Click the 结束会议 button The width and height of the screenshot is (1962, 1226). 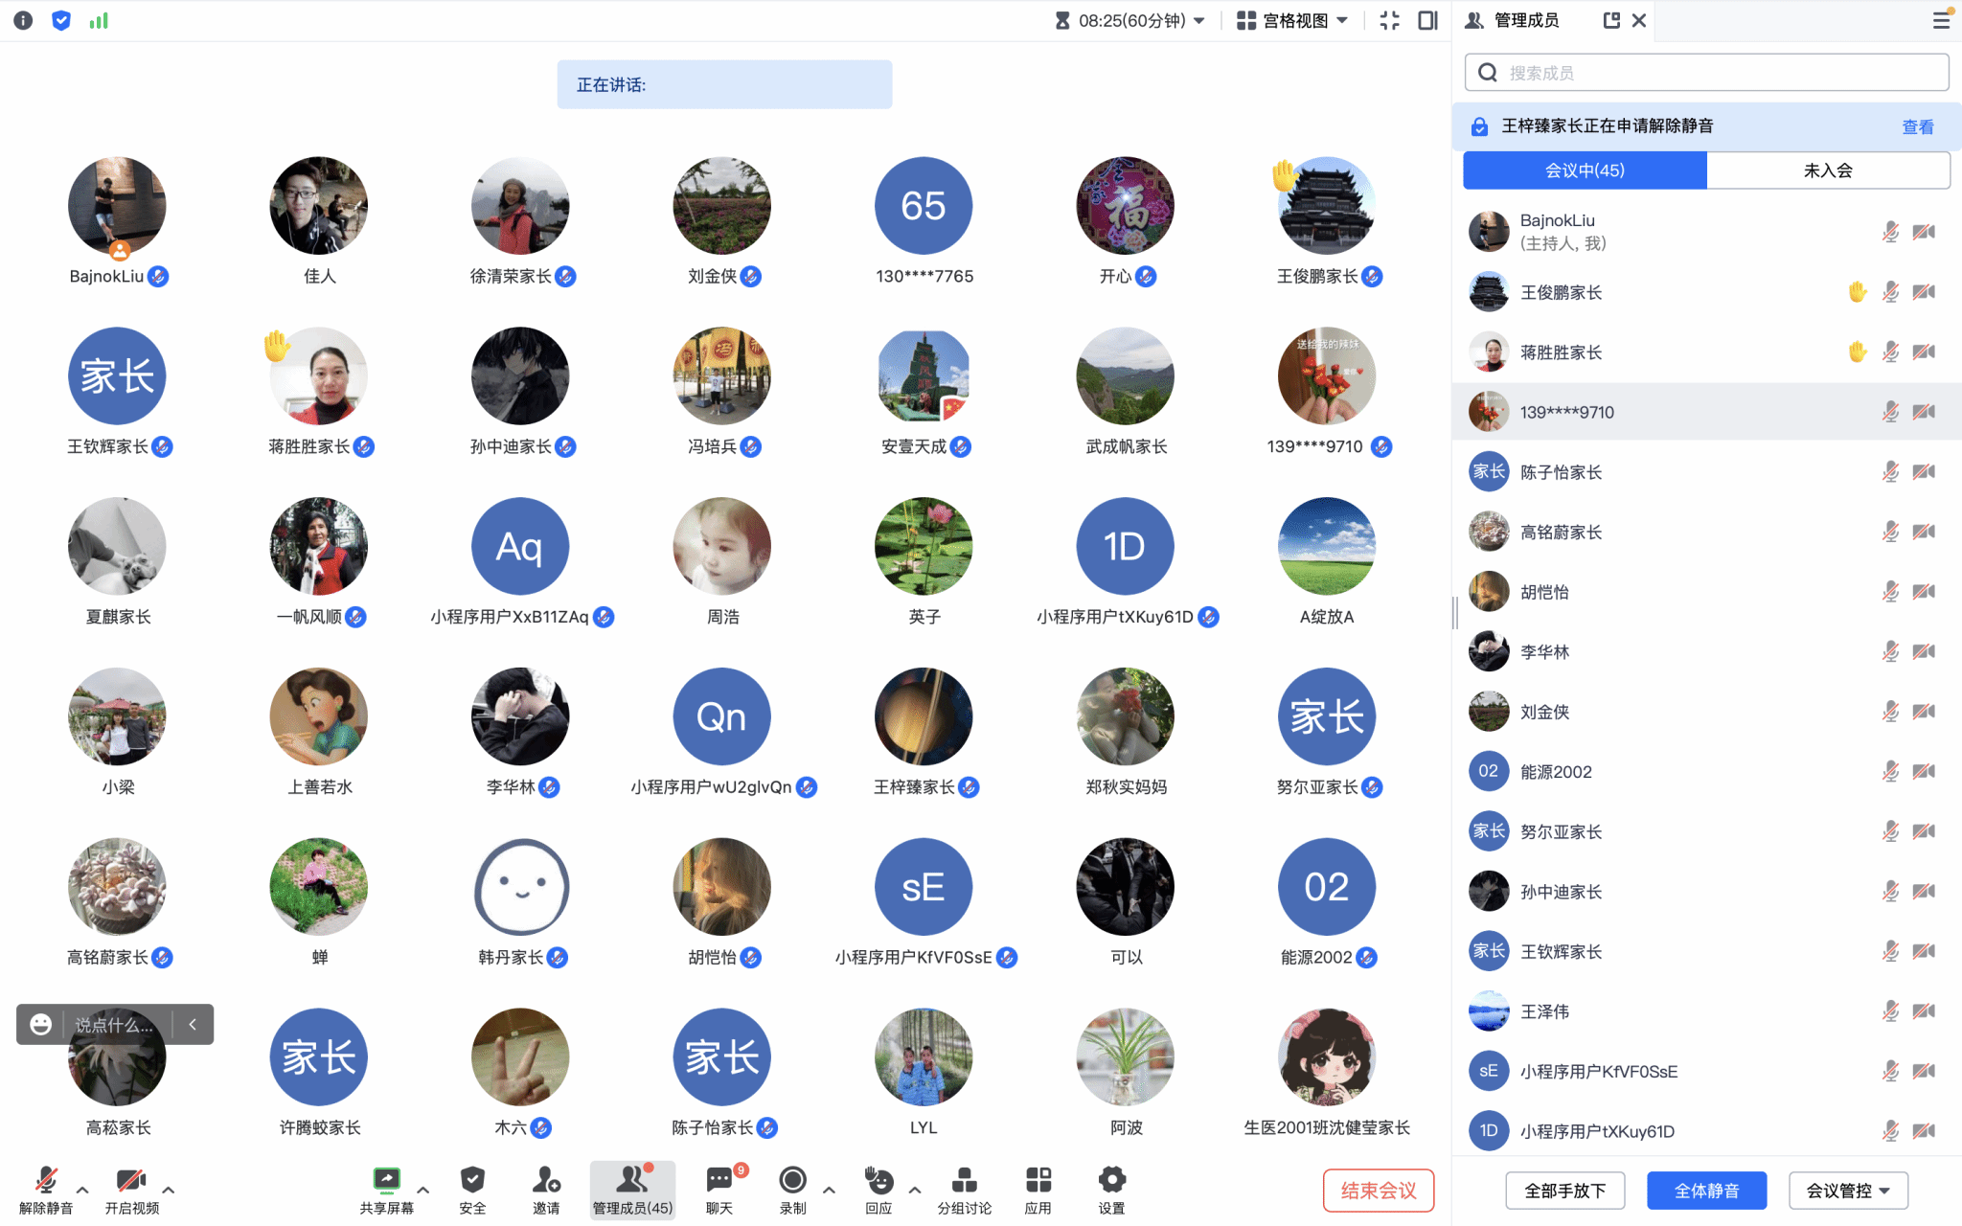click(1378, 1191)
